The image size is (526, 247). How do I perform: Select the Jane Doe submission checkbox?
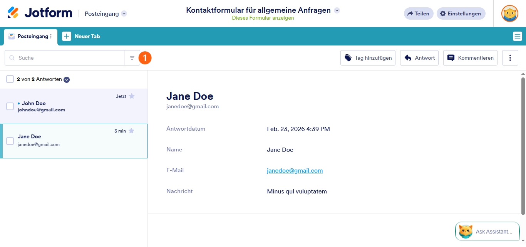click(10, 141)
